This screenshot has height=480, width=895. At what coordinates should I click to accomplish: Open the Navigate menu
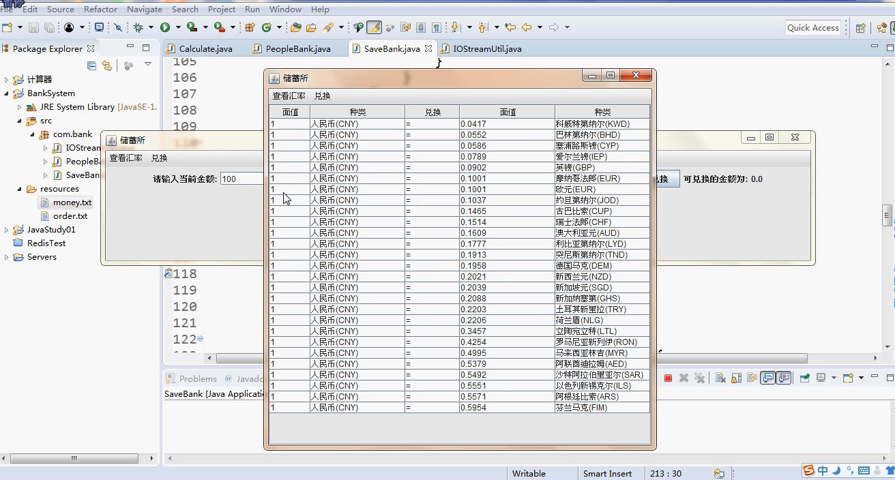[144, 10]
